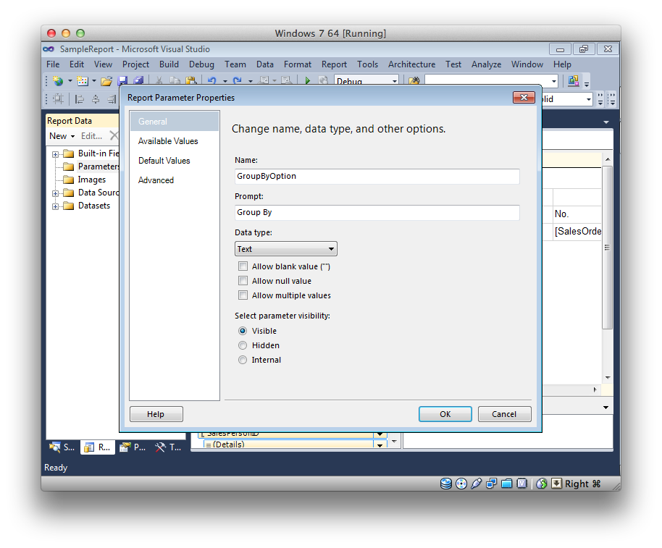
Task: Click the Align to Grid layout icon
Action: click(x=58, y=100)
